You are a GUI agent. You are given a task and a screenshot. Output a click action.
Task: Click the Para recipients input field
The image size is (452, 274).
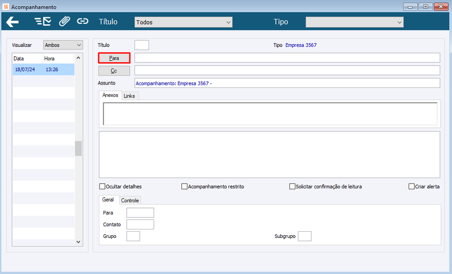(287, 58)
